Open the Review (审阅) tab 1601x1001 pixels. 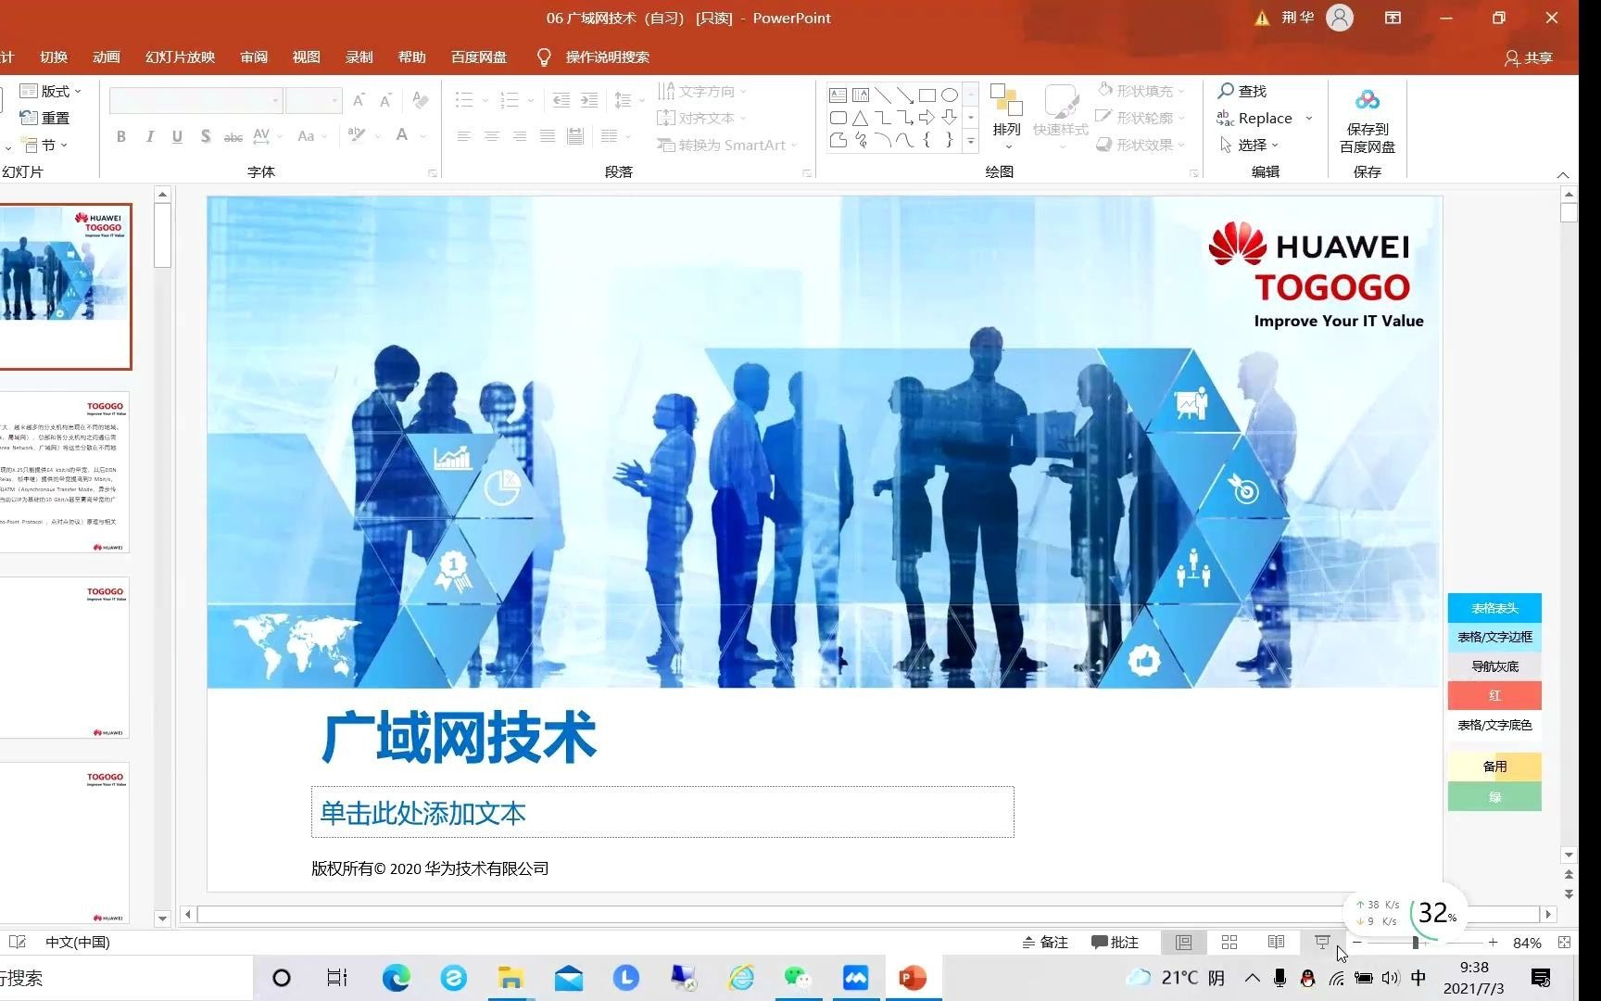(254, 57)
